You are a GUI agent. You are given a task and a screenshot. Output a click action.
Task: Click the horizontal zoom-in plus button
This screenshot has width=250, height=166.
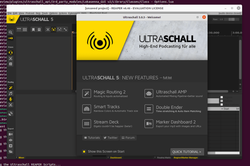tap(233, 91)
